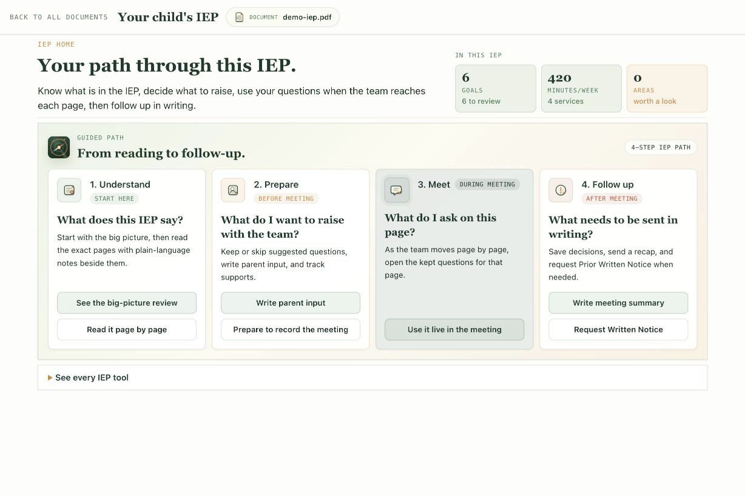This screenshot has width=745, height=496.
Task: Open the 6 Goals stat card
Action: pos(496,89)
